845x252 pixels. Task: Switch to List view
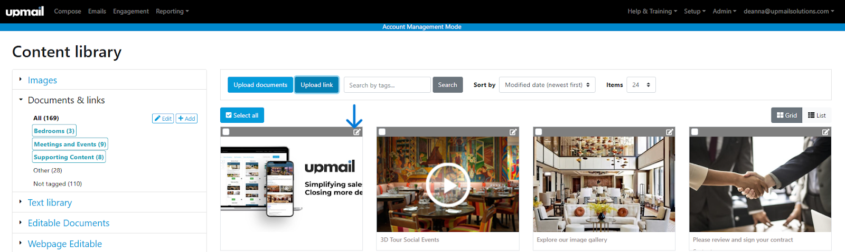pyautogui.click(x=816, y=115)
